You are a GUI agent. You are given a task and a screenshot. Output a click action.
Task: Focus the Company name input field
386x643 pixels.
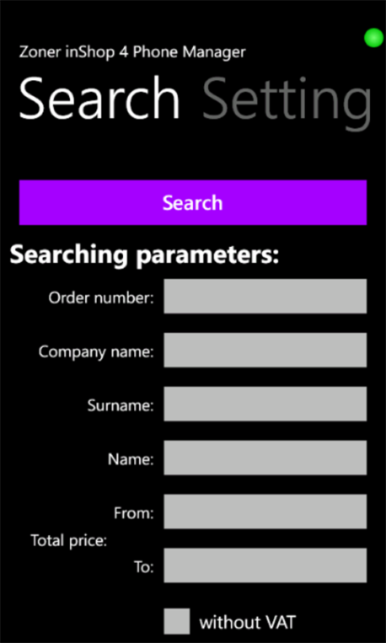[265, 350]
